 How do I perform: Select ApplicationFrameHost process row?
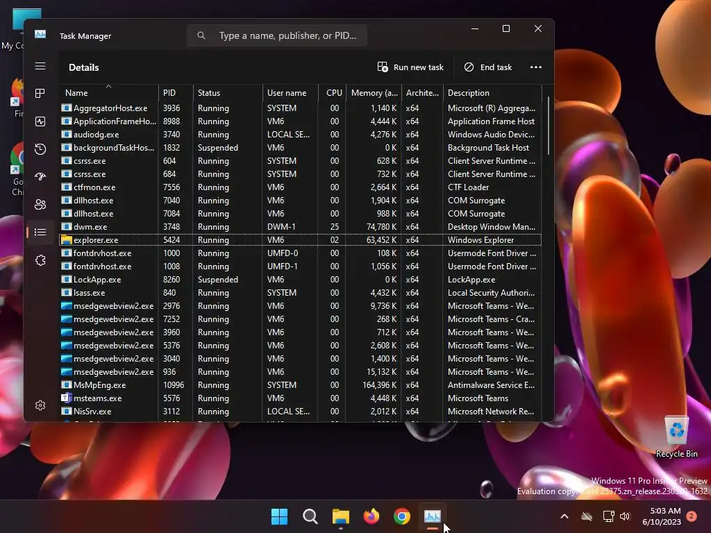300,121
